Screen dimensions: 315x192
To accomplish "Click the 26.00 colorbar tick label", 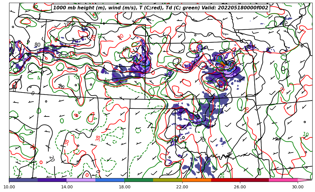I will tap(240, 187).
